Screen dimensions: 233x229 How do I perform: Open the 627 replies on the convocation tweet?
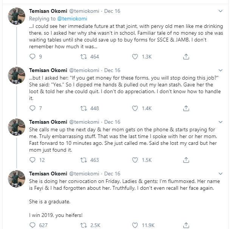tap(32, 225)
